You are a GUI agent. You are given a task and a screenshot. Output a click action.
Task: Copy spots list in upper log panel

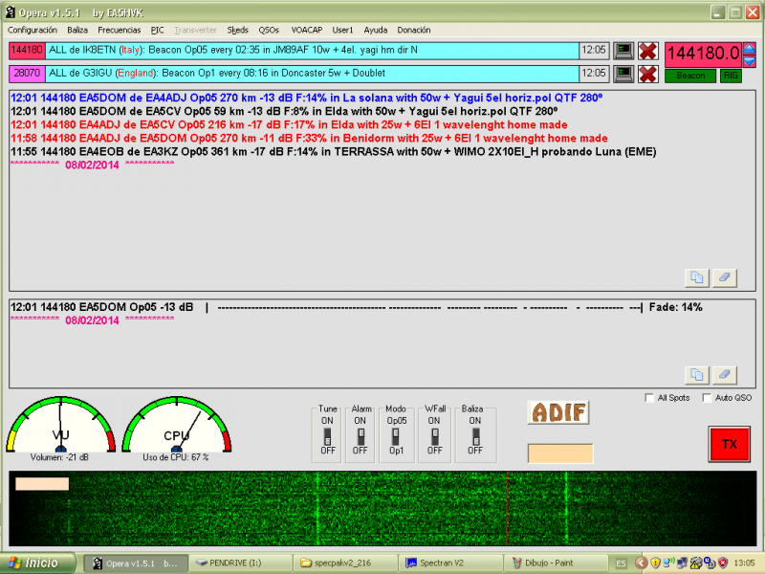[697, 277]
